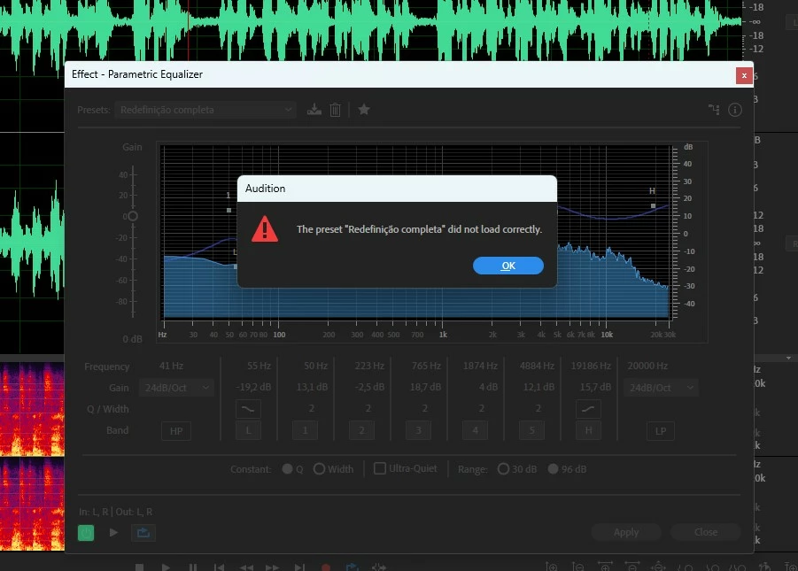798x571 pixels.
Task: Click OK in the Audition warning dialog
Action: point(507,266)
